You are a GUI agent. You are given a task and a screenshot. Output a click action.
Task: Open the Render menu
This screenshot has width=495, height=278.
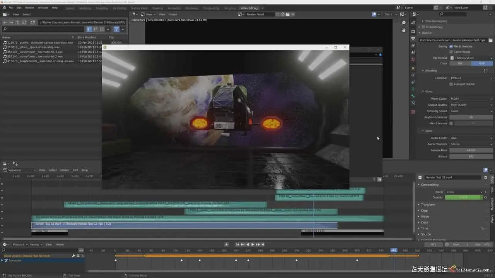tap(30, 8)
